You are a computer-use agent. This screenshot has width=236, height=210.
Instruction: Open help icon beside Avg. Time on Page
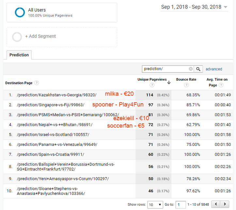(221, 85)
